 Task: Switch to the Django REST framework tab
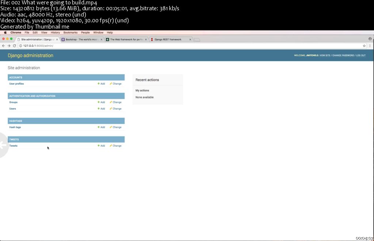[x=171, y=39]
